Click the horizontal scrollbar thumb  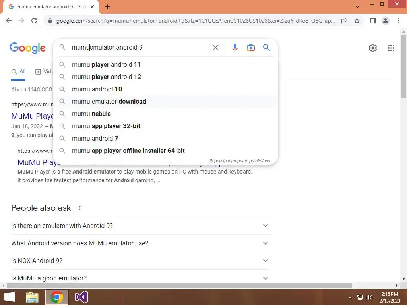[x=179, y=286]
